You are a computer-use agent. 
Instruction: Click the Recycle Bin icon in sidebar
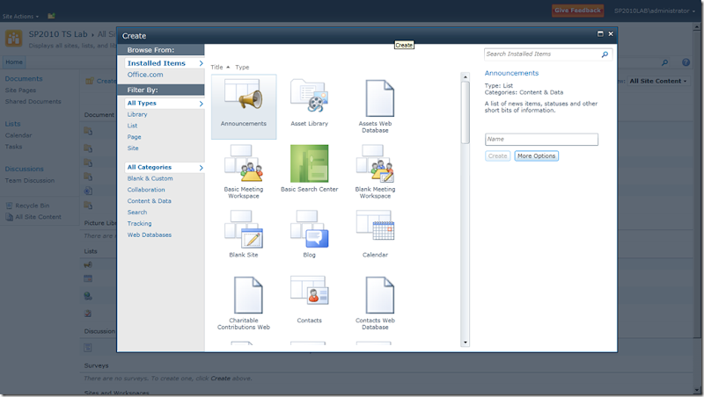(9, 206)
